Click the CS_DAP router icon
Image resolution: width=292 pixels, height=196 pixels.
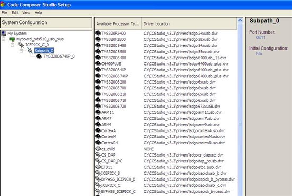(x=98, y=154)
